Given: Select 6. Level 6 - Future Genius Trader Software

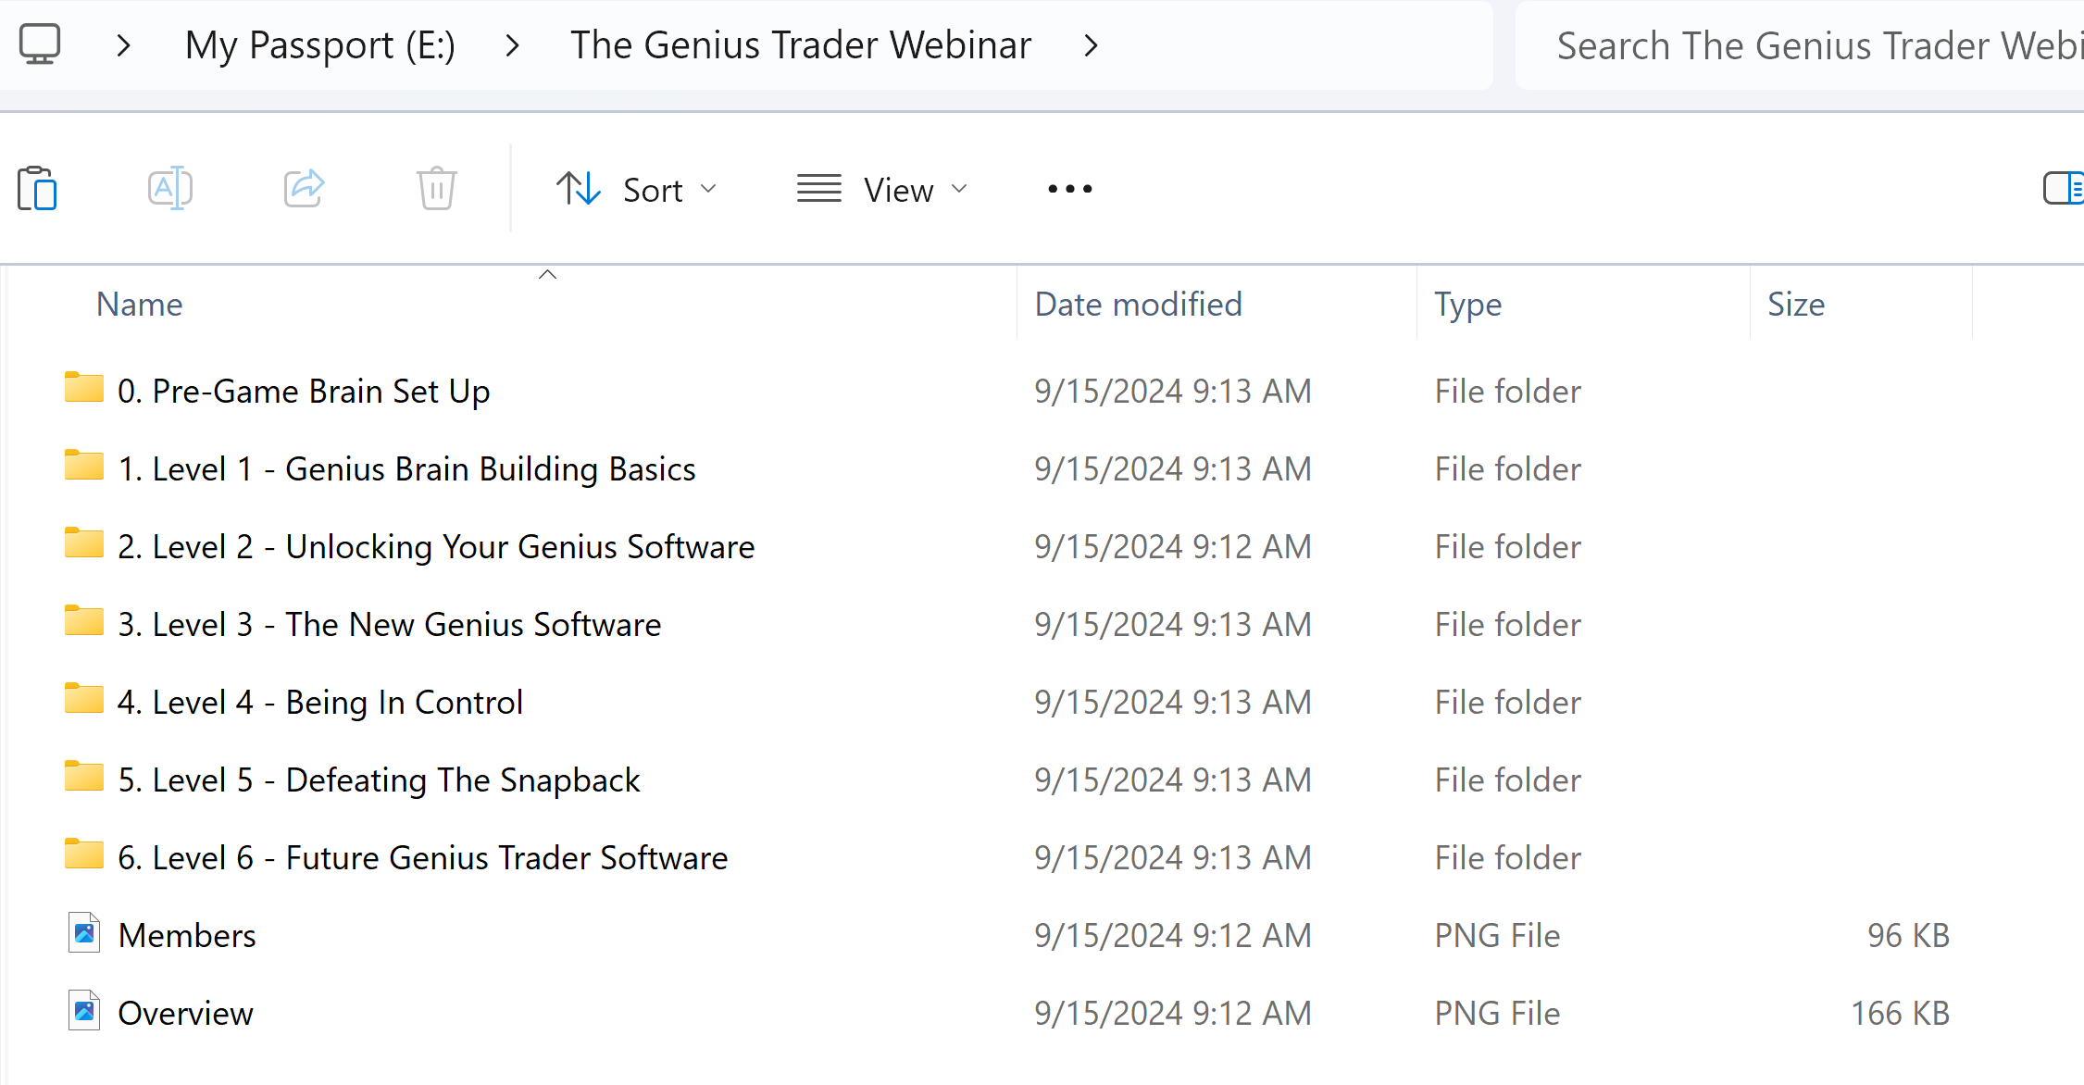Looking at the screenshot, I should (422, 858).
